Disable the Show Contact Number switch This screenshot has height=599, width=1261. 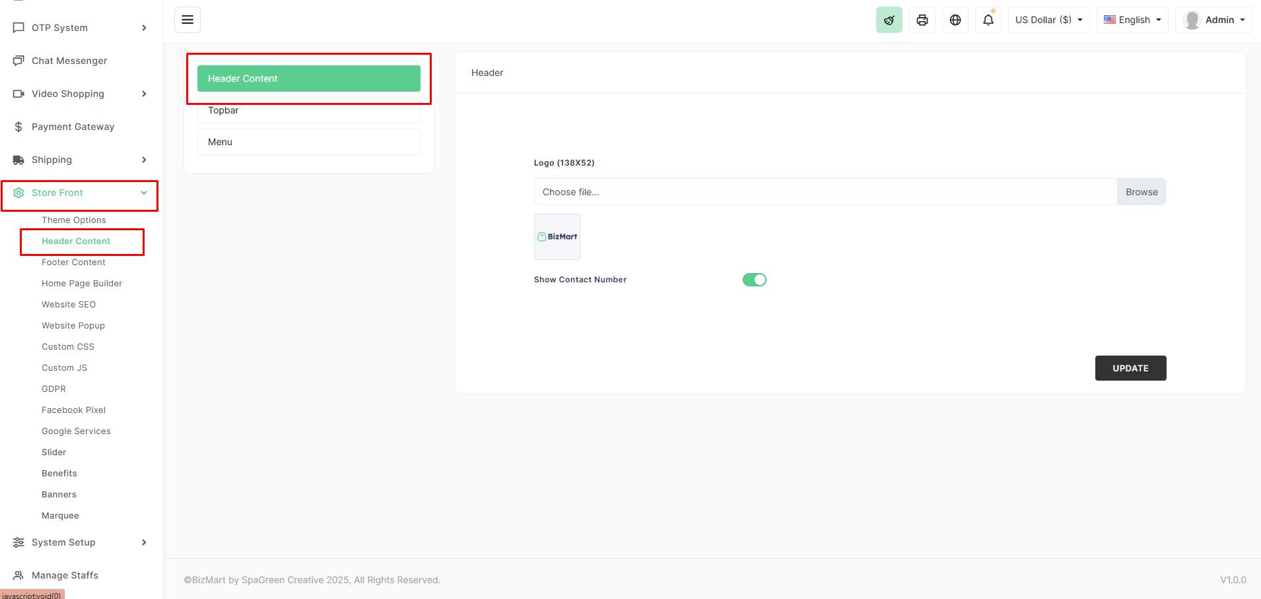754,279
